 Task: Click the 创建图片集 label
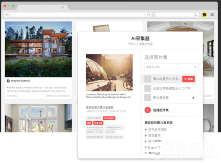point(161,110)
